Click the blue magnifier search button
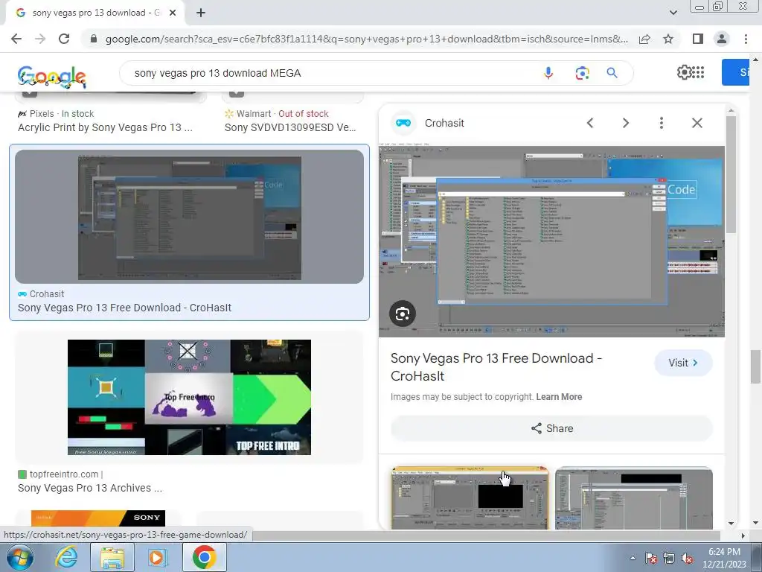The image size is (762, 572). coord(612,73)
